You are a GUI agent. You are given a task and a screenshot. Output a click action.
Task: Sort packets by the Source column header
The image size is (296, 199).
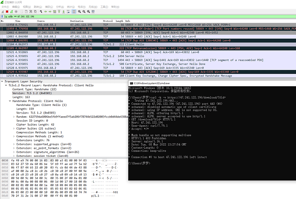coord(41,21)
